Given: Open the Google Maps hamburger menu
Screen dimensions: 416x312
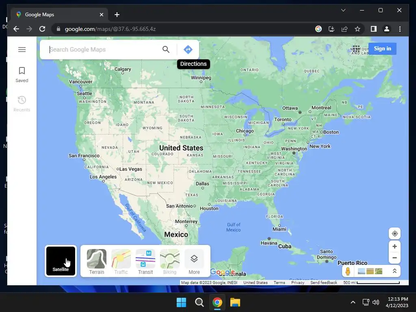Looking at the screenshot, I should tap(22, 50).
